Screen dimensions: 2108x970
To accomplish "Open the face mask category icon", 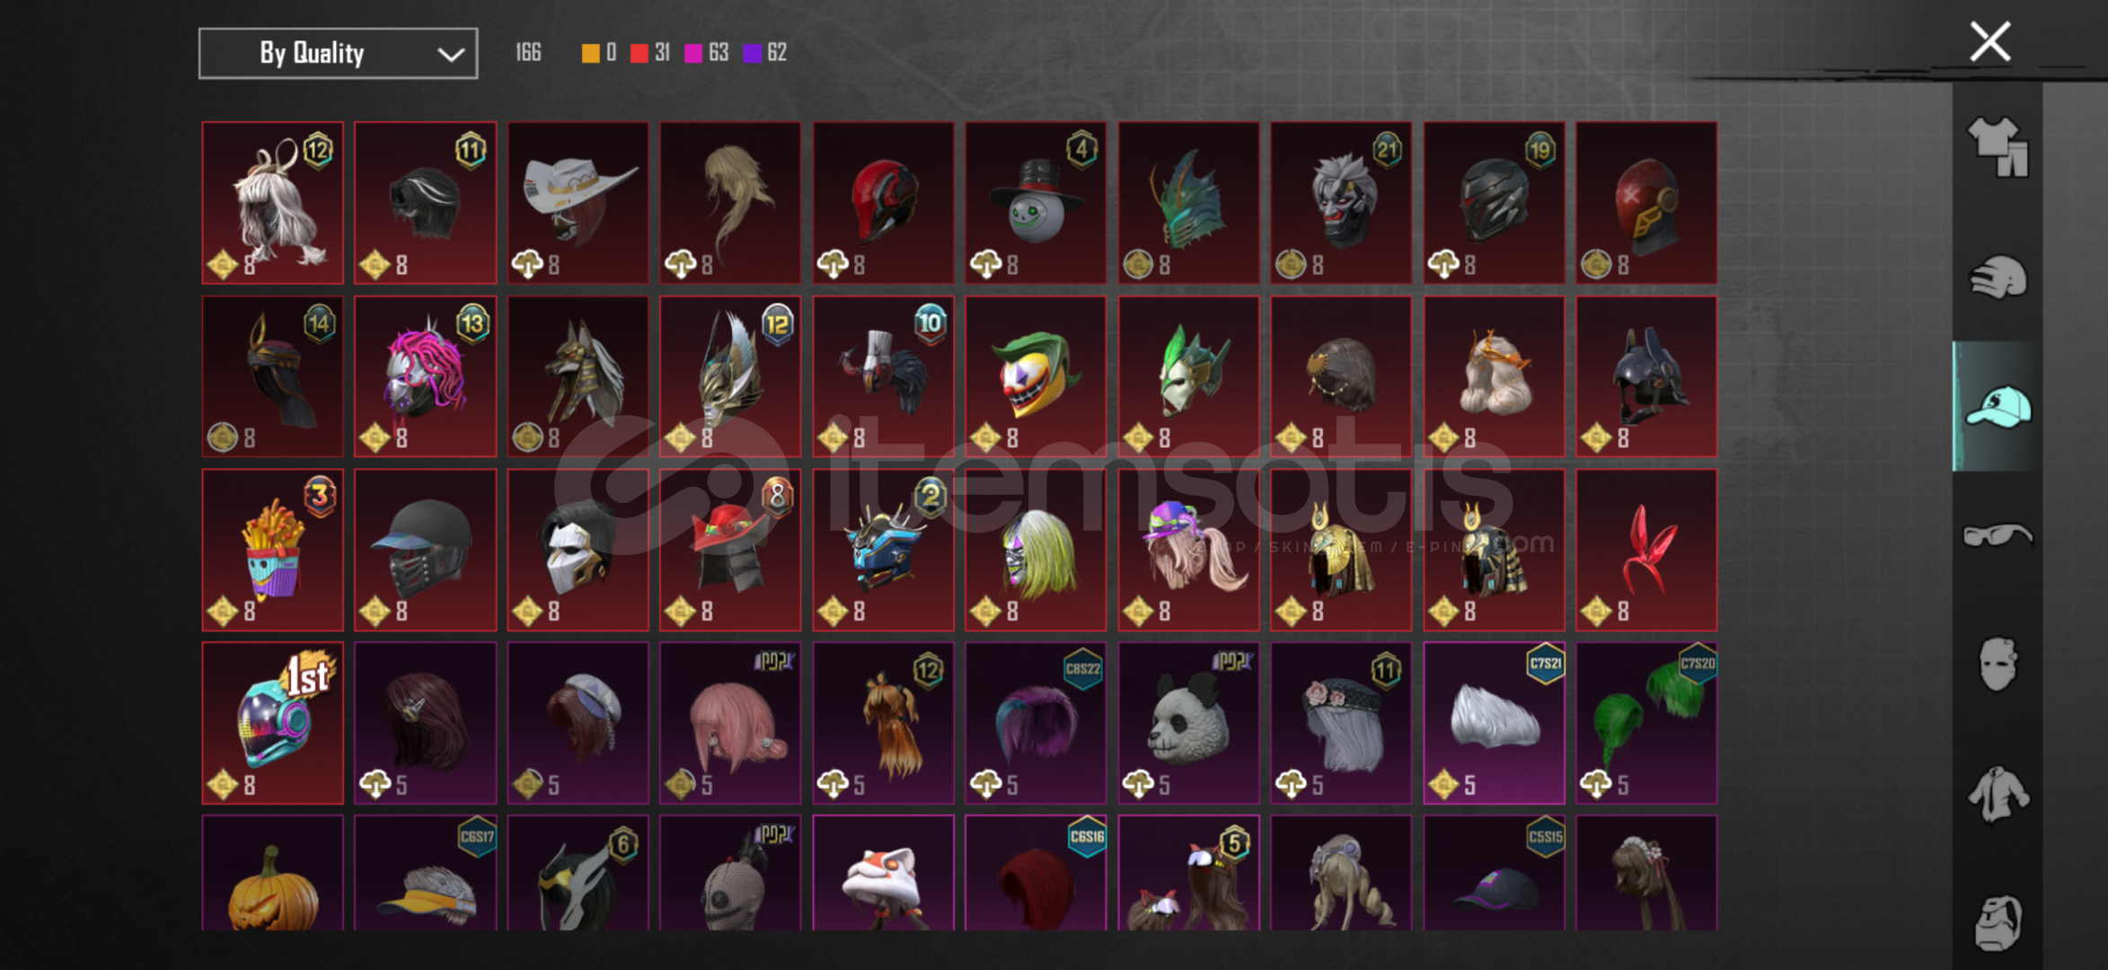I will tap(1998, 665).
